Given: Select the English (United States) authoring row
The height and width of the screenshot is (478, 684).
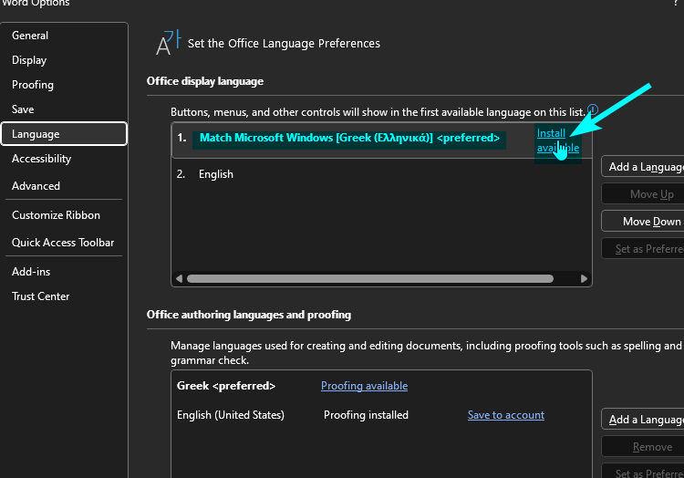Looking at the screenshot, I should [382, 415].
